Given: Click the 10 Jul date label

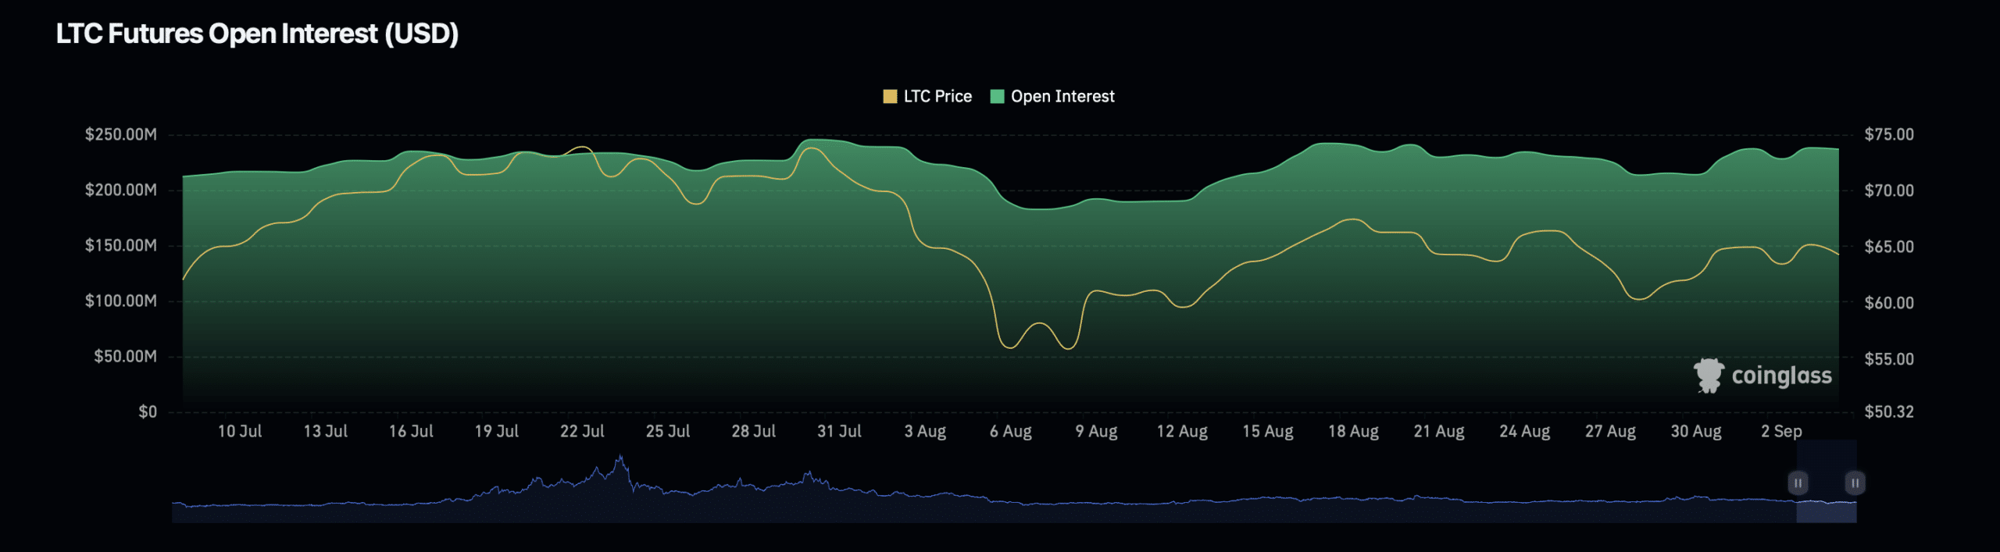Looking at the screenshot, I should coord(239,431).
